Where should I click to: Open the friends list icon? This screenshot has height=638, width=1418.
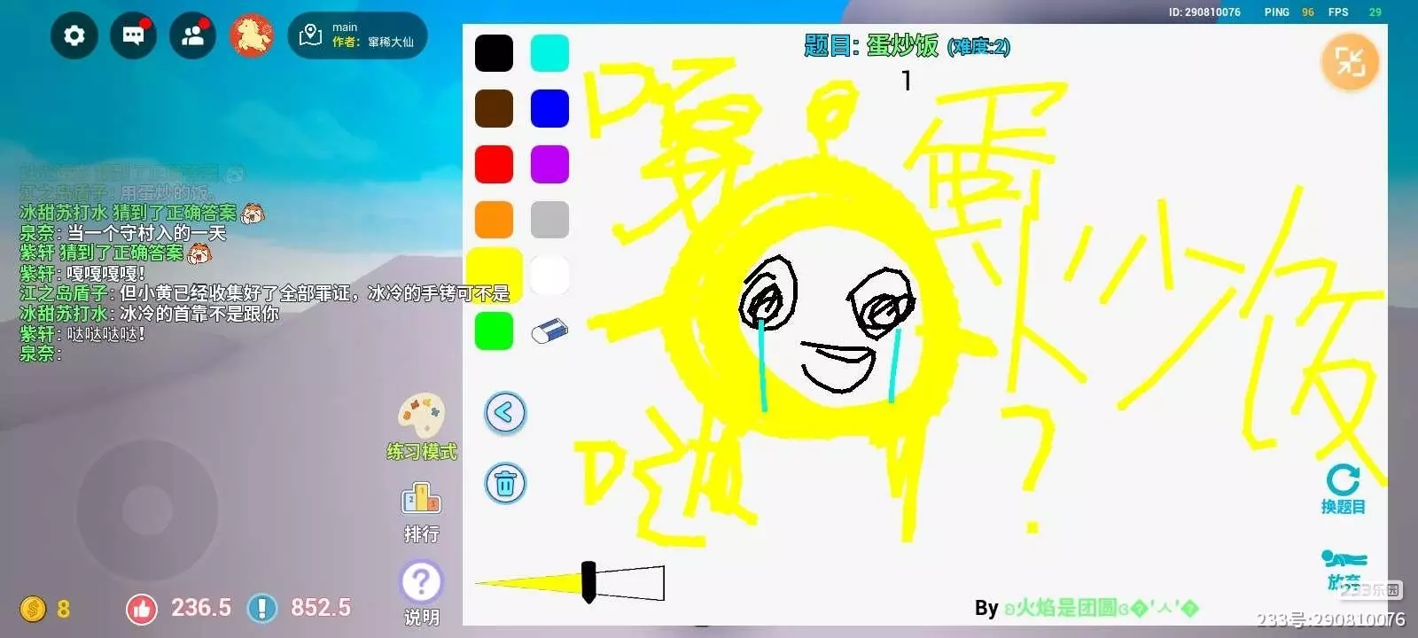(x=192, y=35)
